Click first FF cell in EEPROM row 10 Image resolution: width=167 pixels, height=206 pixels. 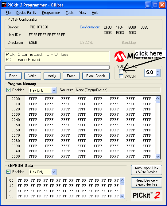pos(20,186)
